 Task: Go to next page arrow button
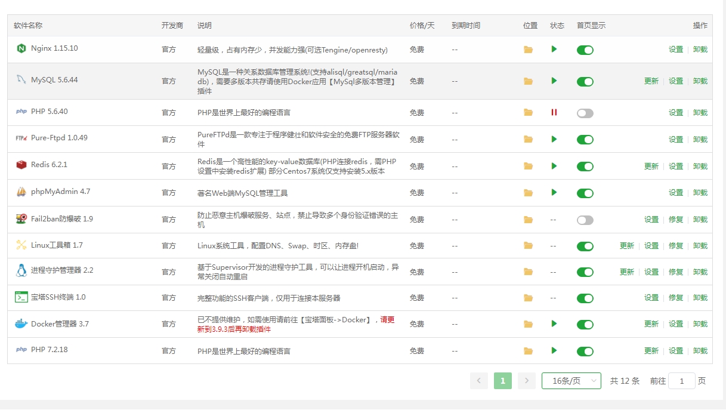pyautogui.click(x=527, y=381)
